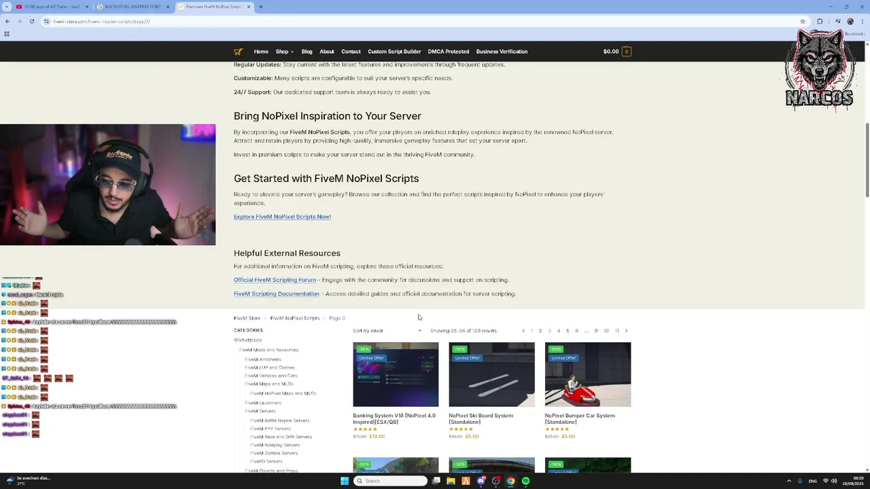
Task: Close the BUY NOPIXEL MAPPING SCRIPT tab
Action: click(168, 7)
